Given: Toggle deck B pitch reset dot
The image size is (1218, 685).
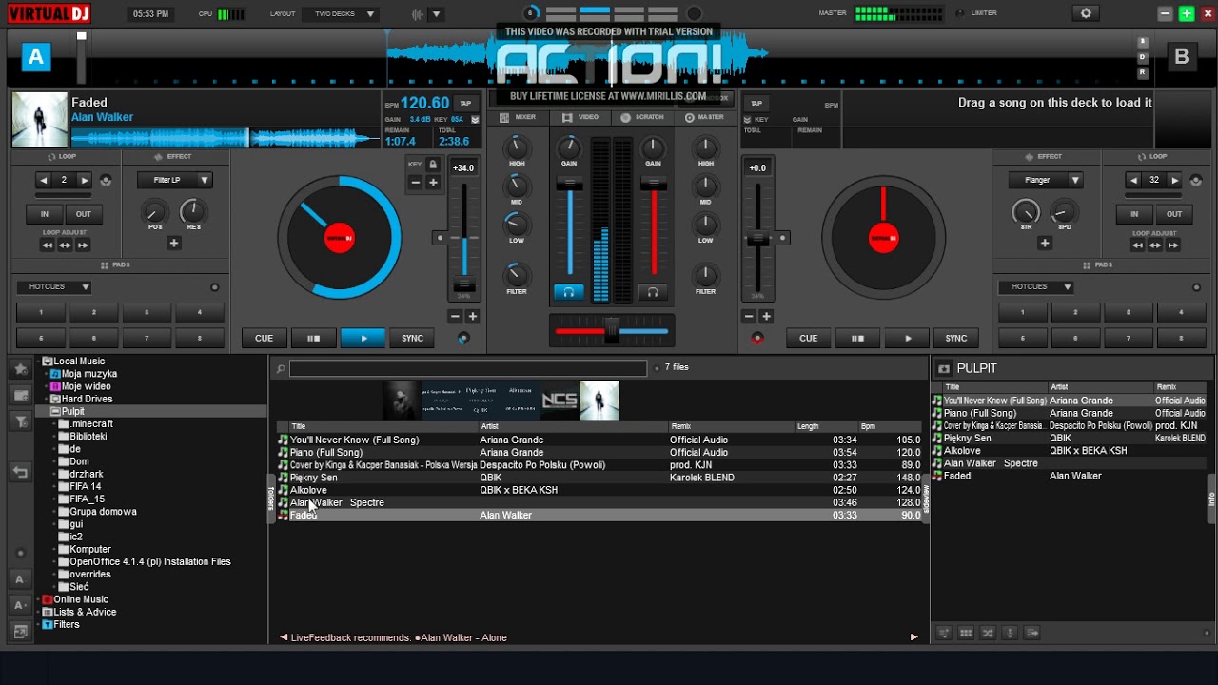Looking at the screenshot, I should click(783, 238).
